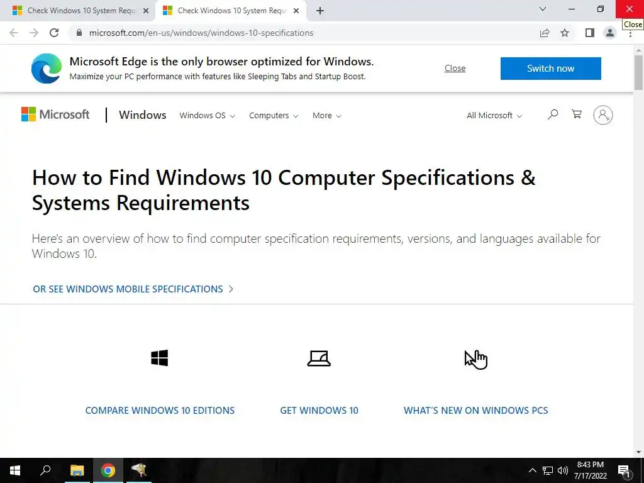Click the Switch now button
This screenshot has height=483, width=644.
pos(550,68)
